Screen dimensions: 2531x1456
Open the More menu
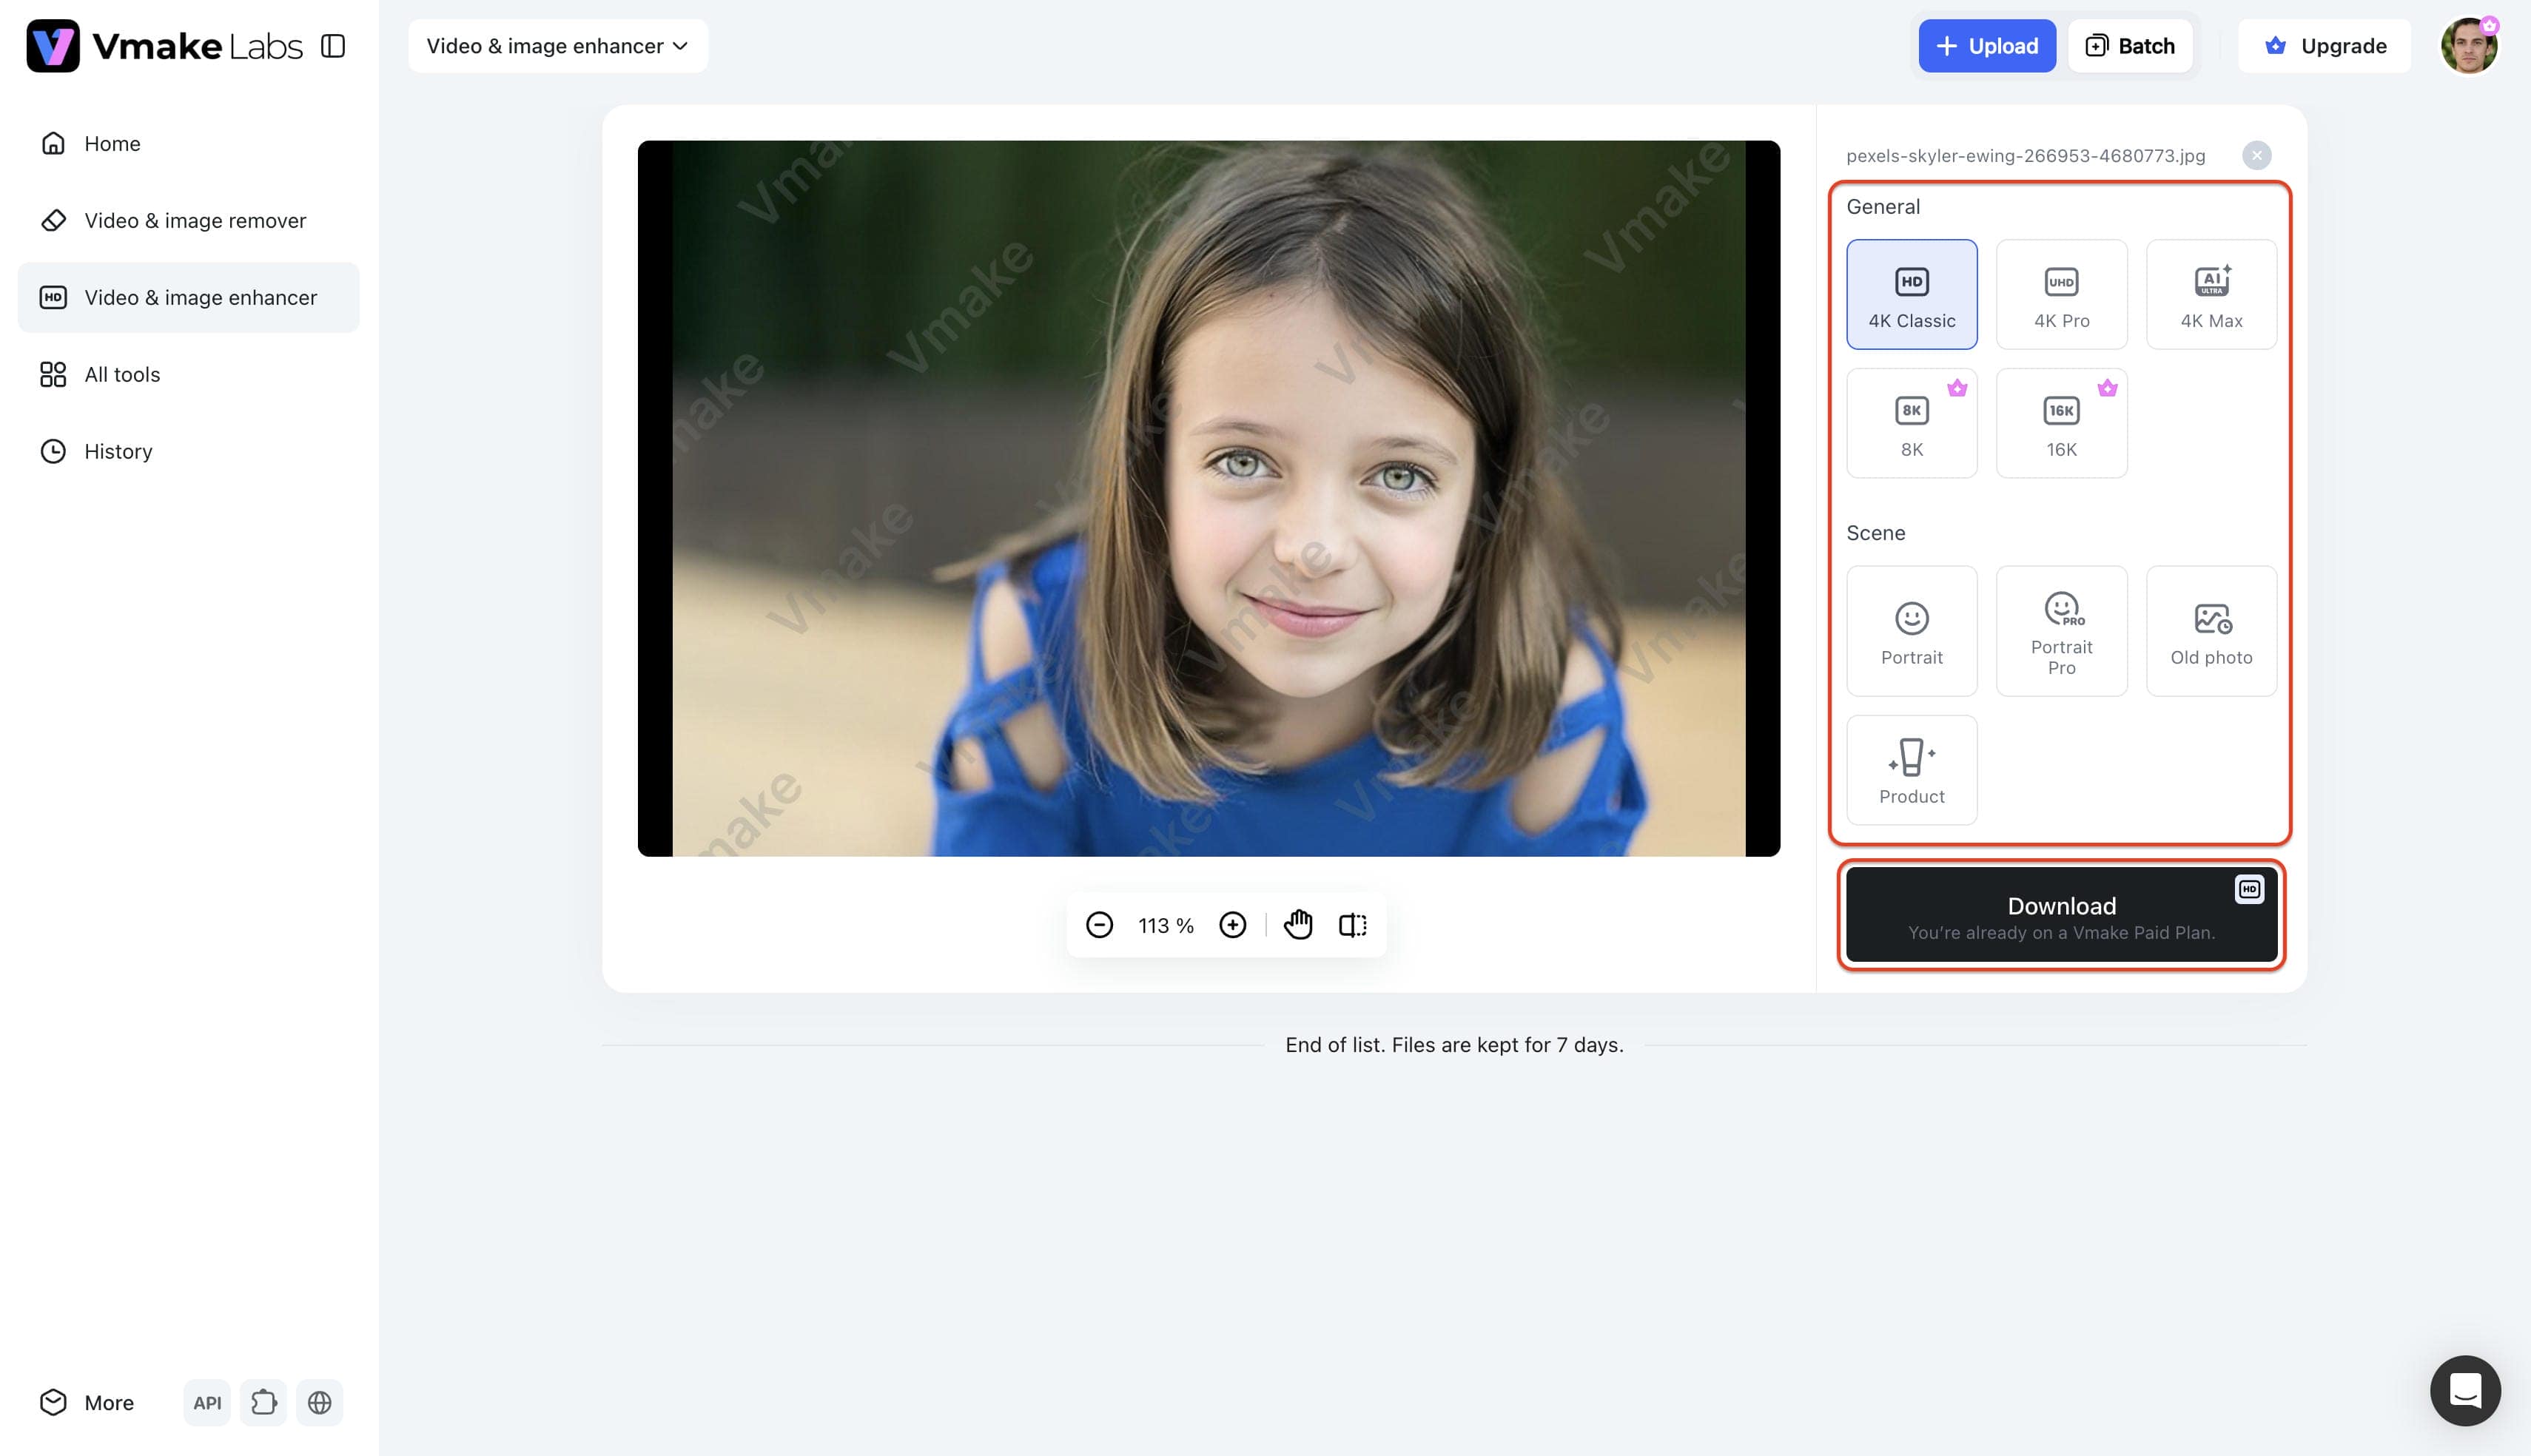click(x=87, y=1403)
